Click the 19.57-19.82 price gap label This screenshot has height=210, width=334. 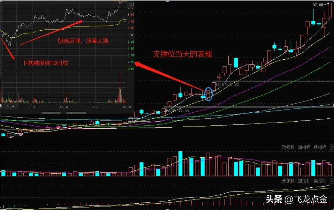tap(227, 85)
